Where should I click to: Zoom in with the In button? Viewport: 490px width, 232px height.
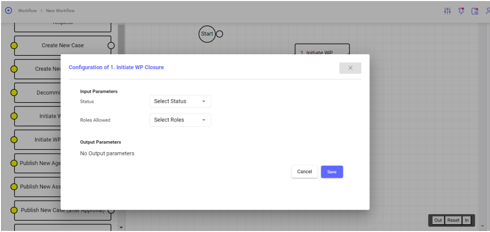point(466,221)
